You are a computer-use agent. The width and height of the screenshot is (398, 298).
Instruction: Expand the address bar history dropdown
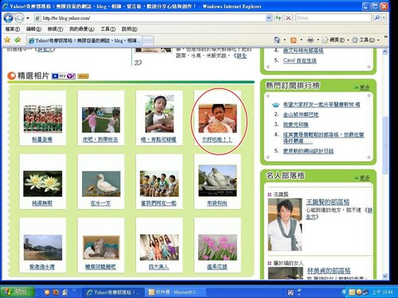269,18
